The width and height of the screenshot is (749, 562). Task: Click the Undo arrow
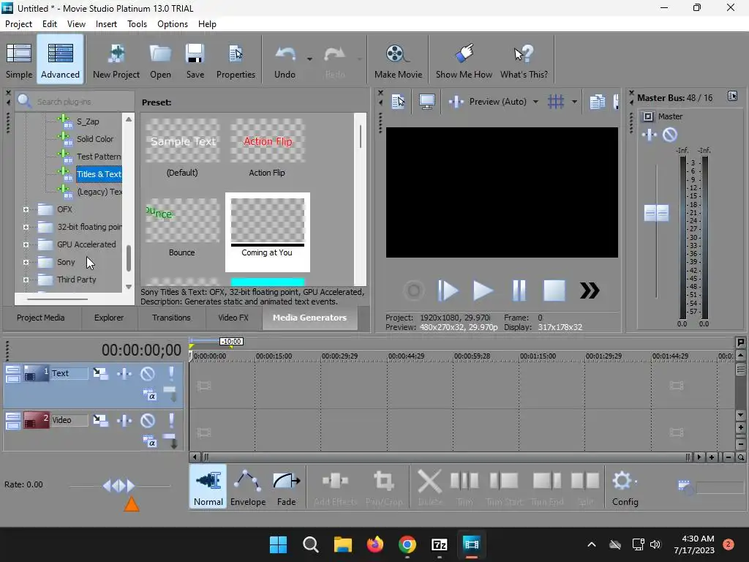[x=285, y=60]
